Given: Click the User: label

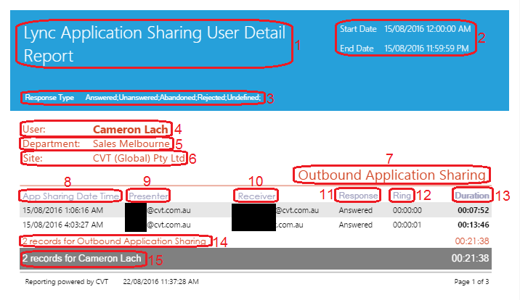Looking at the screenshot, I should tap(34, 129).
